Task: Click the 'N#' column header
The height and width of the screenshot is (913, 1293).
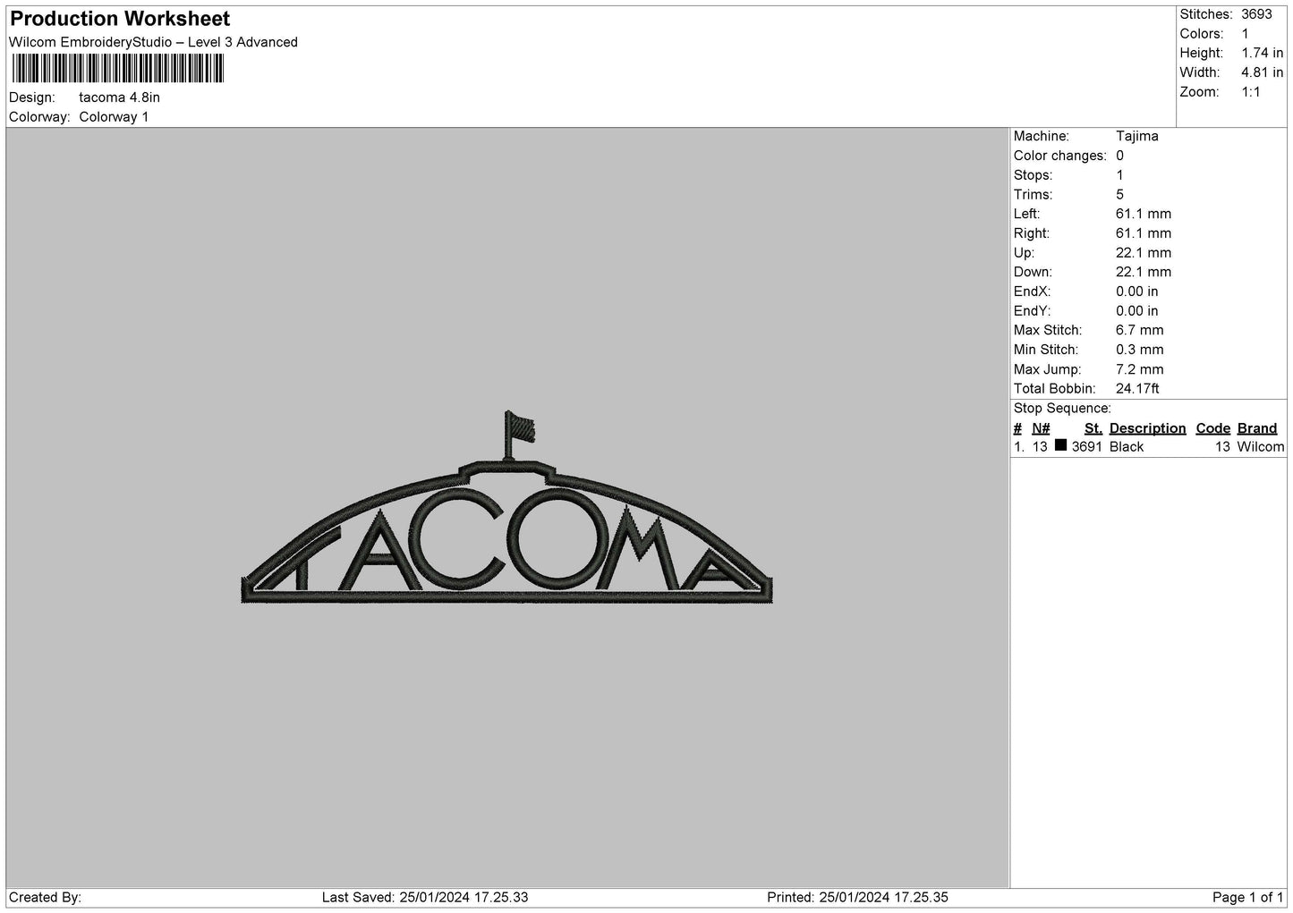Action: [x=1041, y=428]
